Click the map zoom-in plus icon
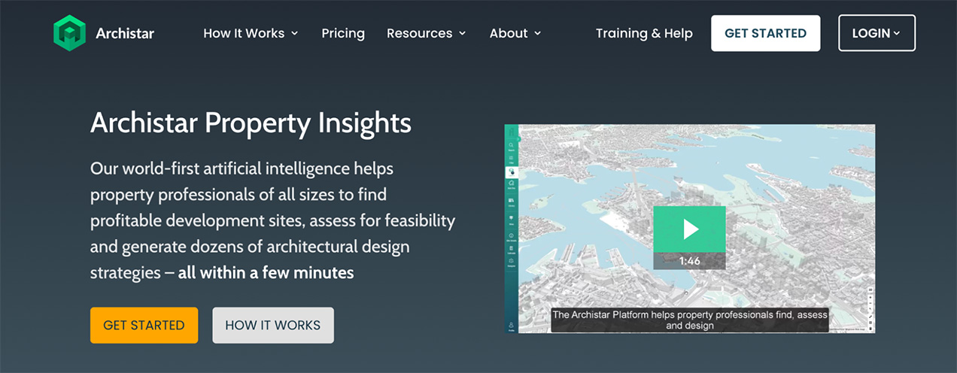 (x=870, y=299)
